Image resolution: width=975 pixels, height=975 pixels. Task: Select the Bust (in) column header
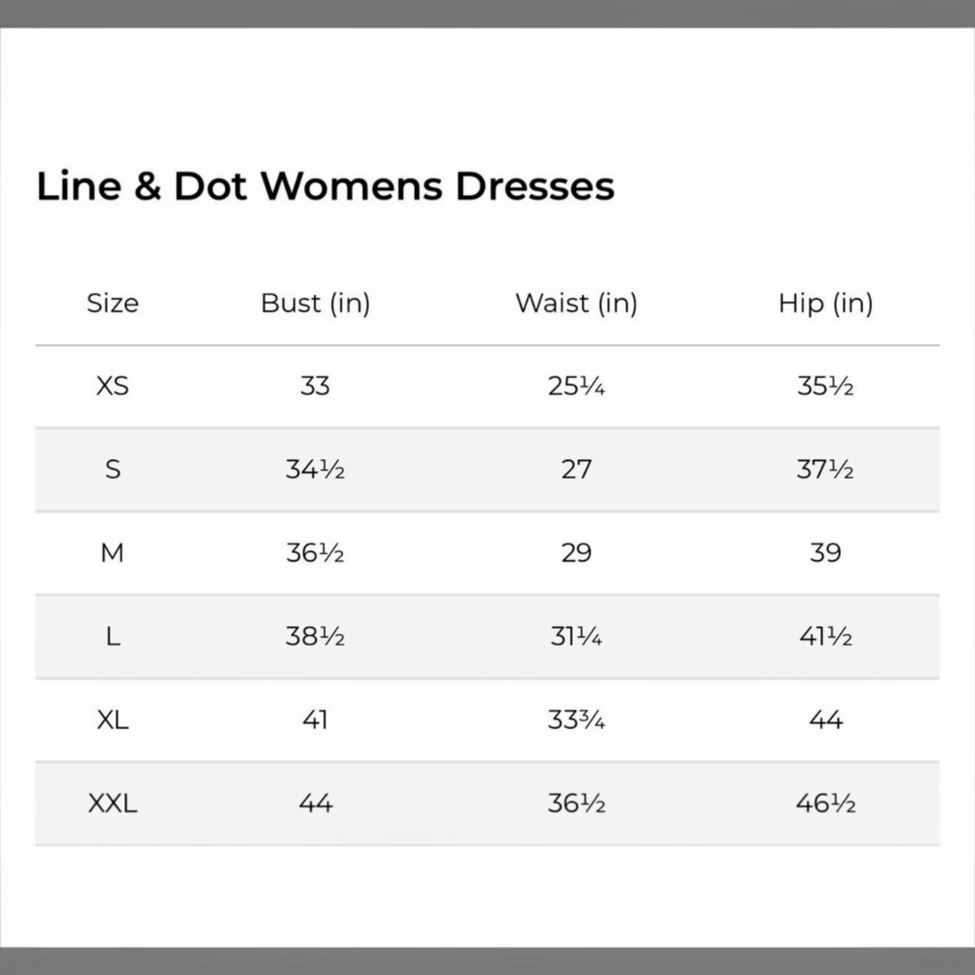pyautogui.click(x=315, y=304)
